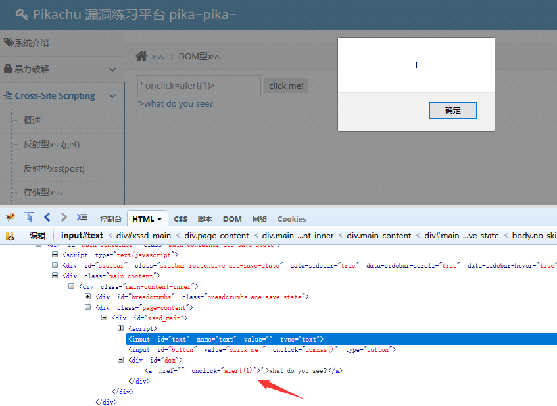Viewport: 557px width, 406px height.
Task: Collapse the div id dom node
Action: click(x=121, y=360)
